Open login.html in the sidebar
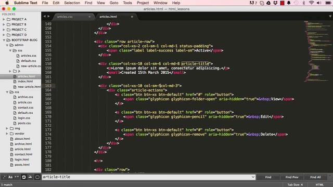Screen dimensions: 333x187 [x=22, y=159]
